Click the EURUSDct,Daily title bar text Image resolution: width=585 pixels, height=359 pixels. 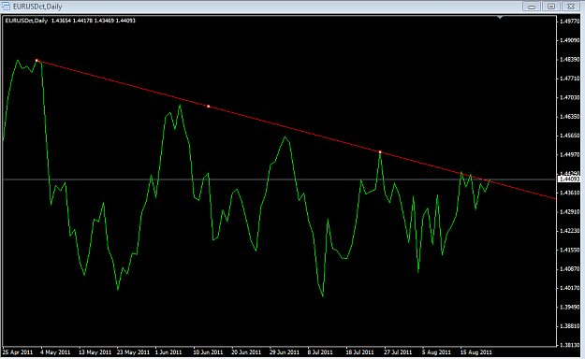37,7
